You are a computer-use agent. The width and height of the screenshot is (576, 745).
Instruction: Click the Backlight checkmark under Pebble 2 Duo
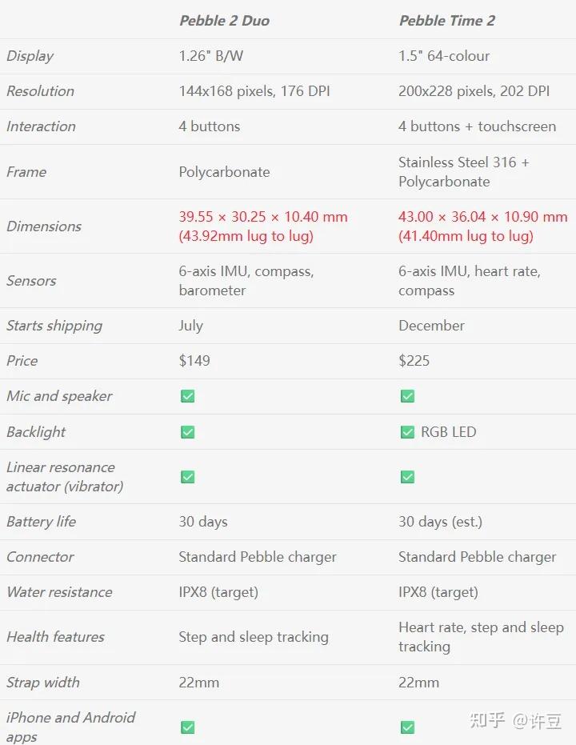(187, 432)
